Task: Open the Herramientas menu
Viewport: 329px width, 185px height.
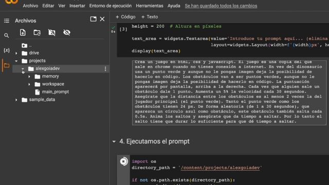Action: pos(150,6)
